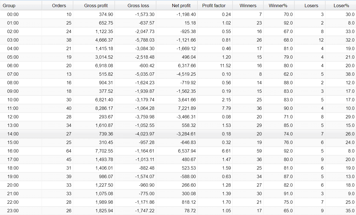Click net profit value -3,284.61
Viewport: 356px width, 215px height.
coord(186,134)
